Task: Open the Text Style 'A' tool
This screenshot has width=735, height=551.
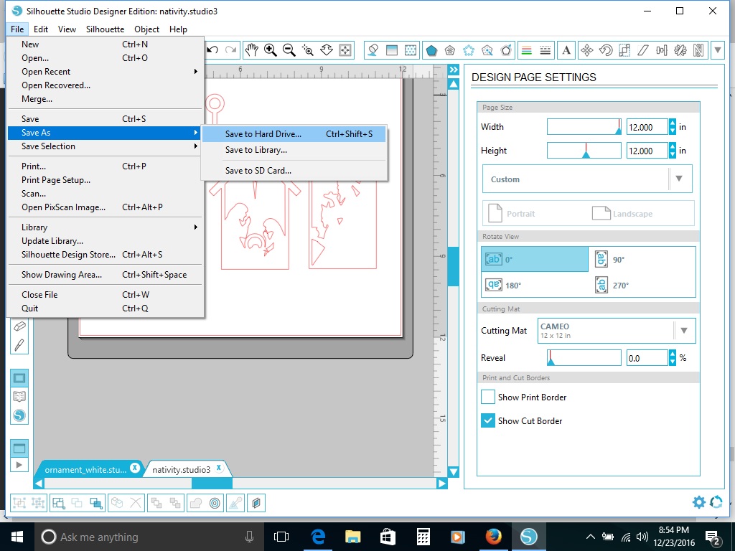Action: (x=566, y=50)
